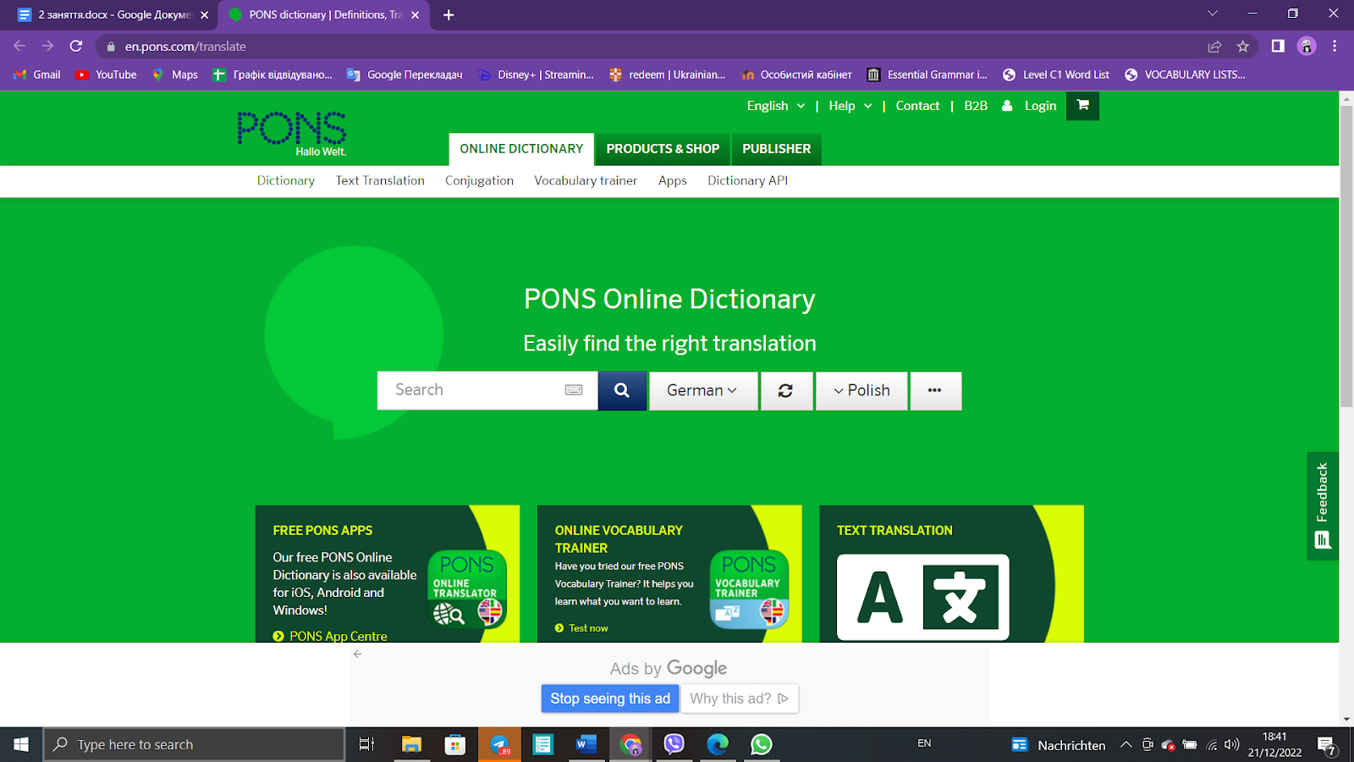Screen dimensions: 1354x762
Task: Click the ad back arrow icon
Action: (358, 654)
